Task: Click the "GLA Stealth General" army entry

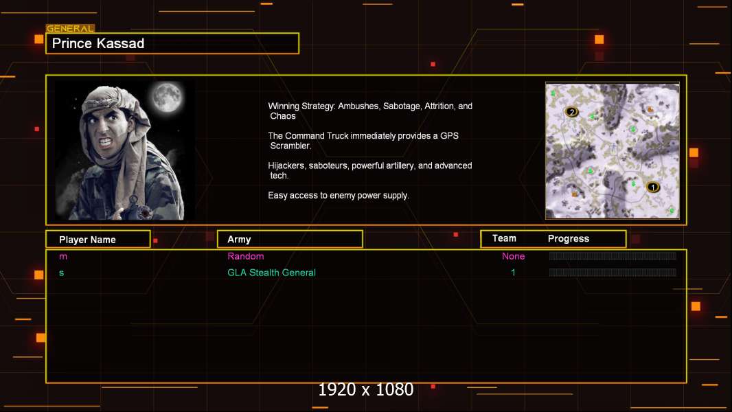Action: coord(272,273)
